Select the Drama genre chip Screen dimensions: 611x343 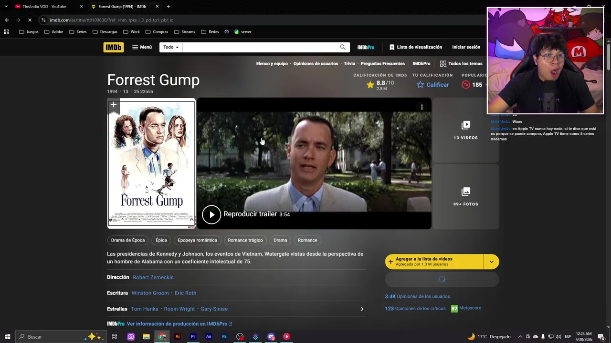point(280,240)
